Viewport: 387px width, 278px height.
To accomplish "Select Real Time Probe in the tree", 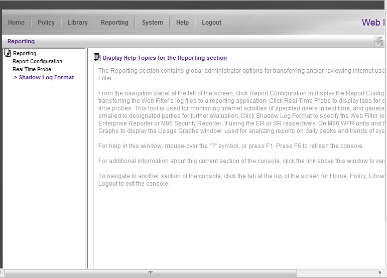I will [x=32, y=69].
